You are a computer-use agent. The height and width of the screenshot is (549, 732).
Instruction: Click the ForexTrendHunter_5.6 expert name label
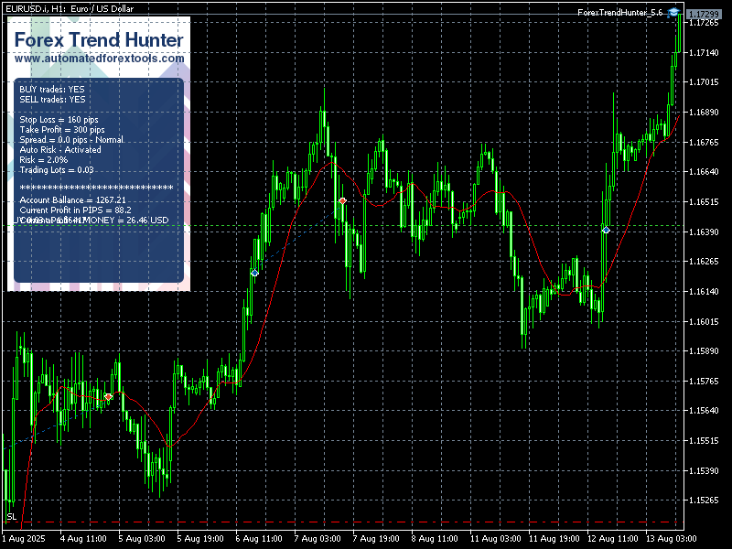pos(620,13)
